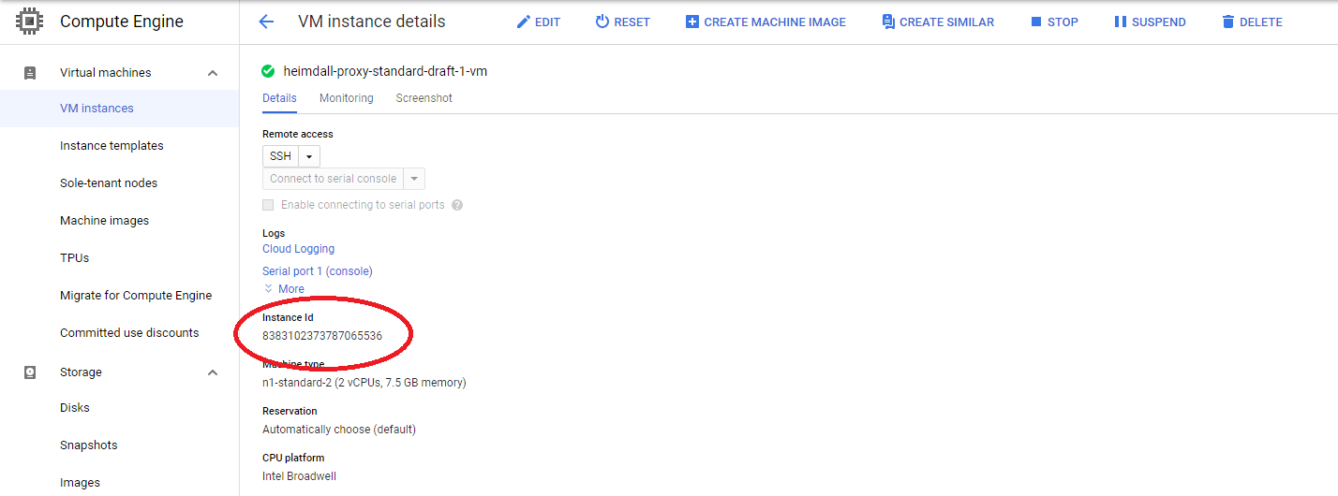This screenshot has height=496, width=1338.
Task: Open the Cloud Logging link
Action: click(298, 249)
